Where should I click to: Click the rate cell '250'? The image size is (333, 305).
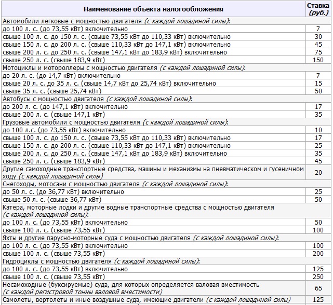[318, 277]
